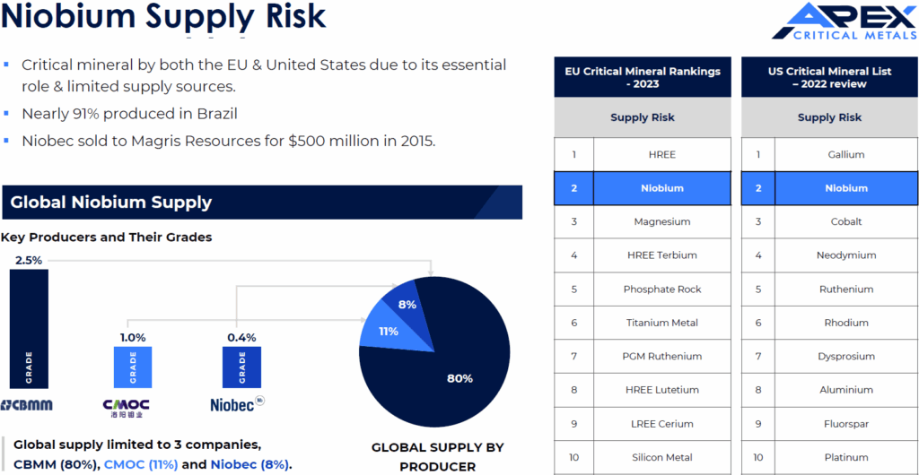
Task: Click the Niobec producer logo
Action: 237,404
